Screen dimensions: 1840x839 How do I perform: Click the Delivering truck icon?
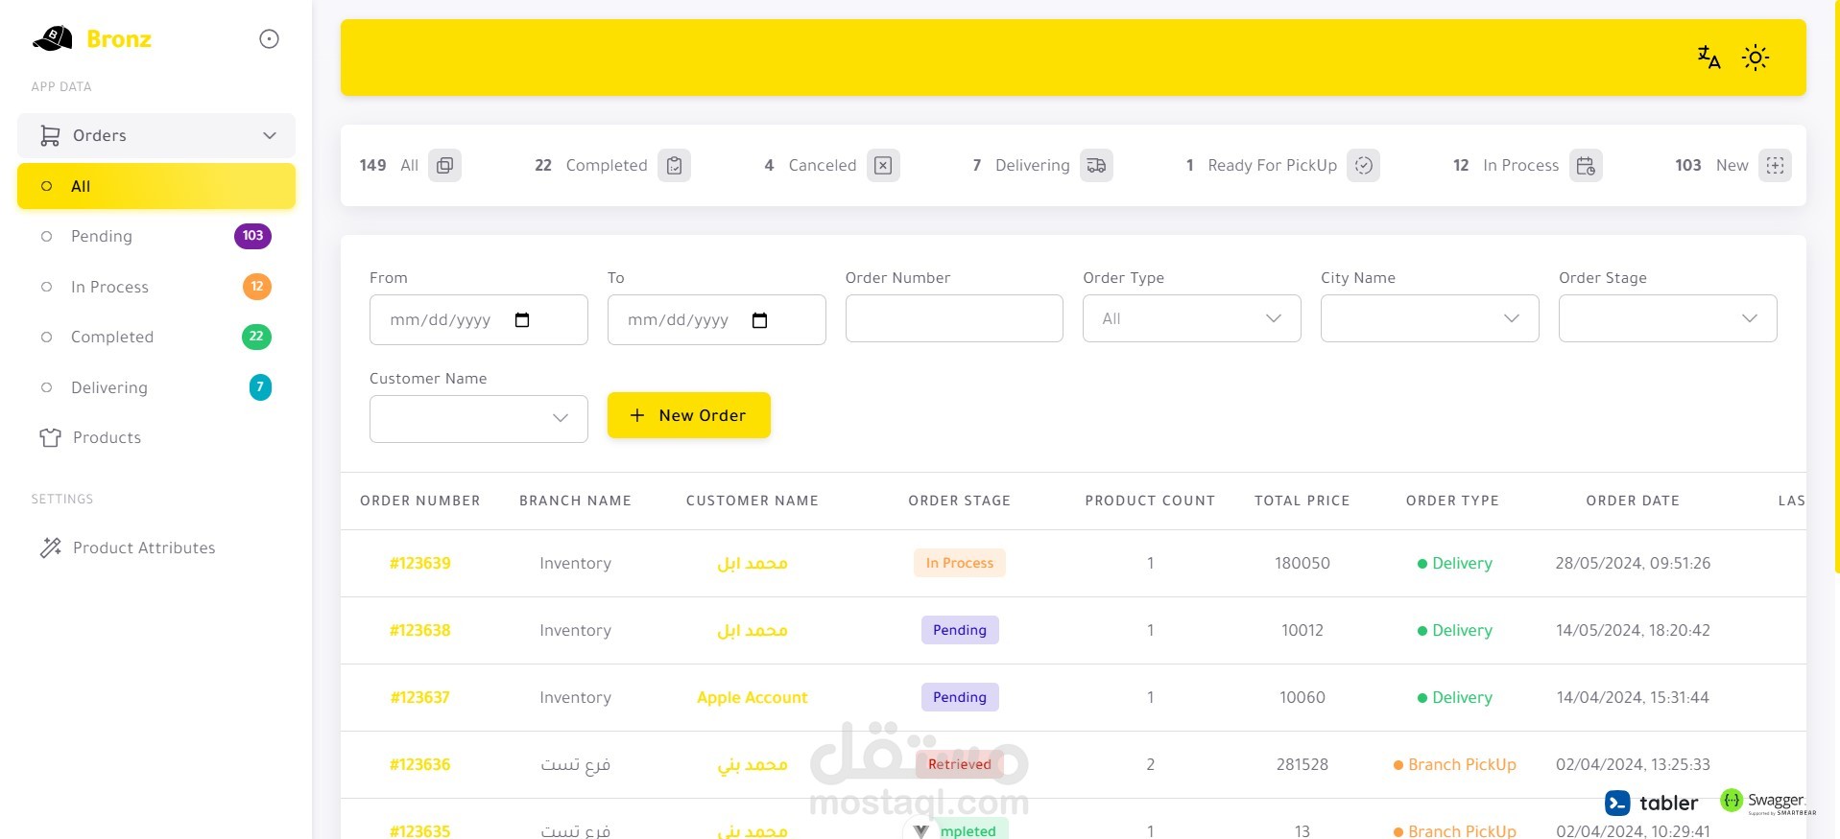(x=1096, y=165)
